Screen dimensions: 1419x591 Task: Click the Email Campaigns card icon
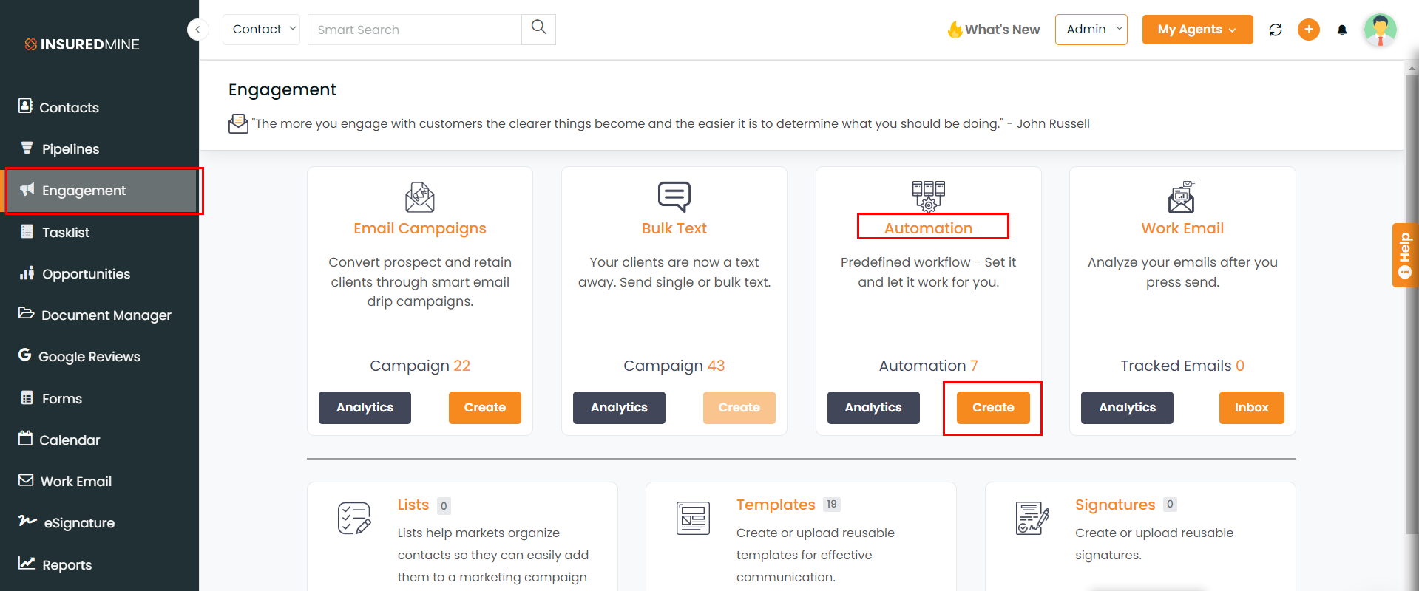420,197
